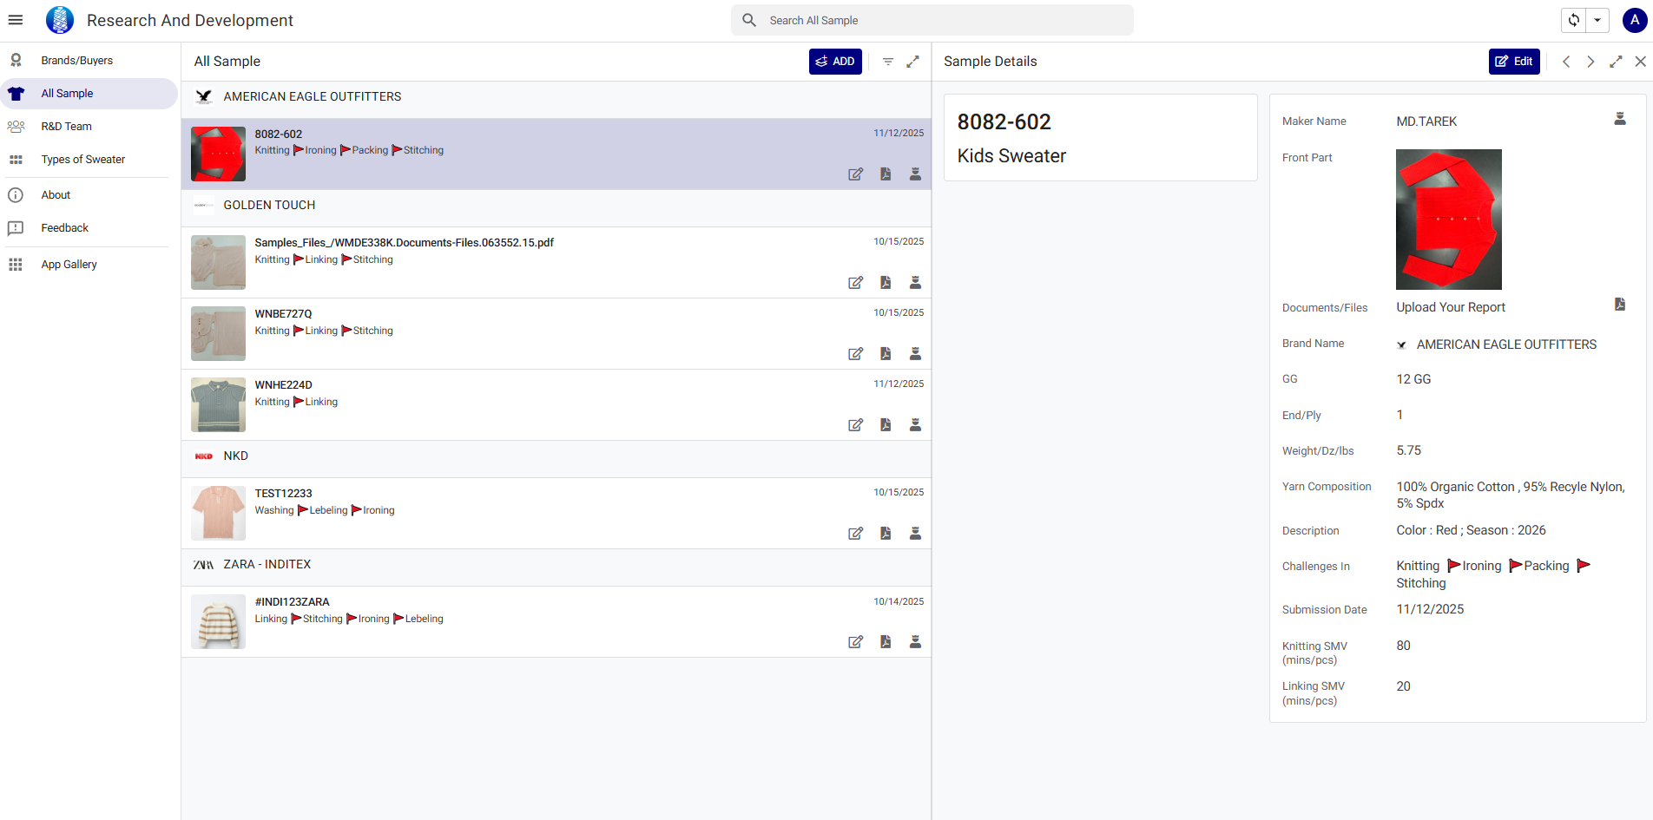This screenshot has width=1653, height=820.
Task: Click the maker person icon for WNBE727Q
Action: pyautogui.click(x=915, y=354)
